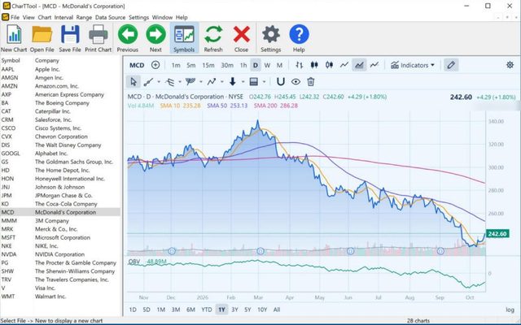Select the cursor arrow drawing tool

click(x=134, y=81)
